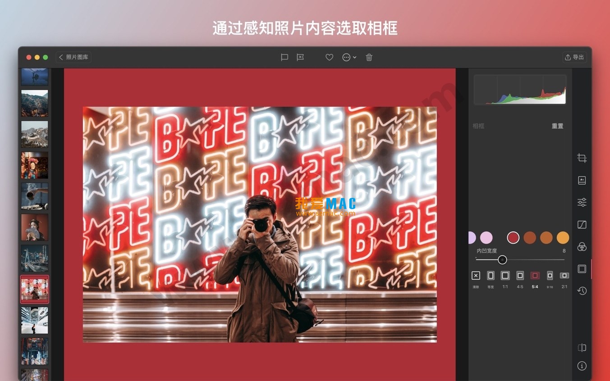Pick the rust brown color swatch
This screenshot has width=610, height=381.
(530, 238)
